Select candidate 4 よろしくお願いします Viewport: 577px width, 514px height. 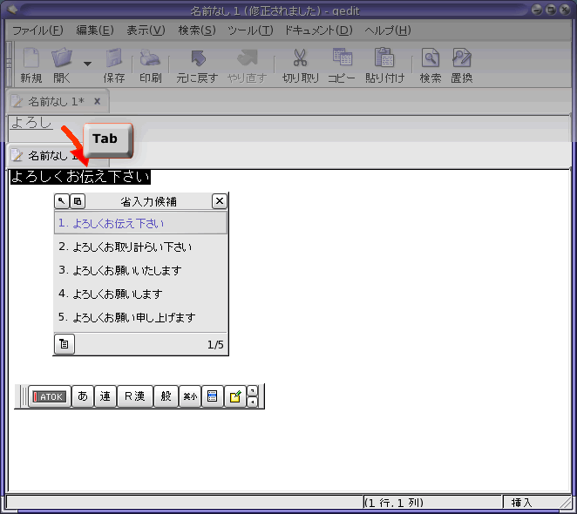pos(140,294)
